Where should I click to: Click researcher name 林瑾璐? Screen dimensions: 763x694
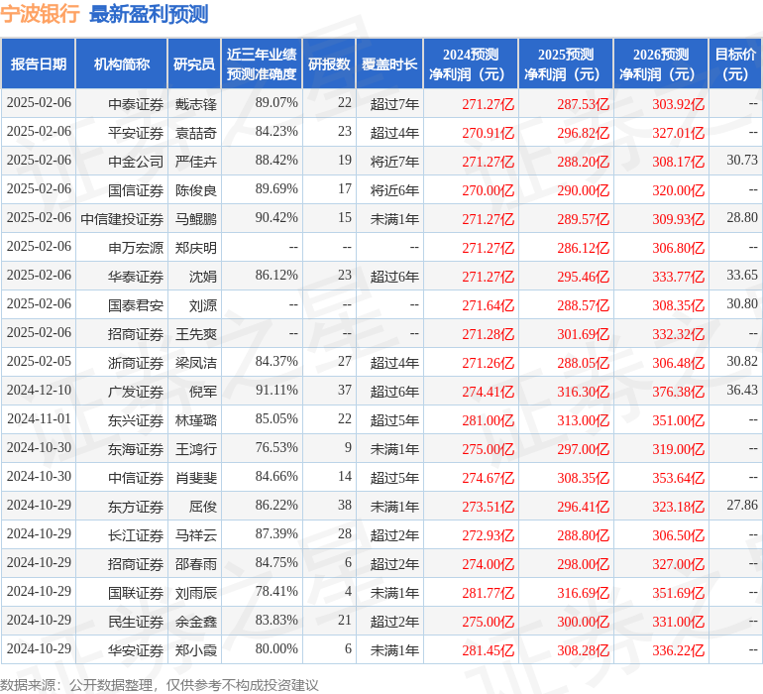tap(196, 420)
